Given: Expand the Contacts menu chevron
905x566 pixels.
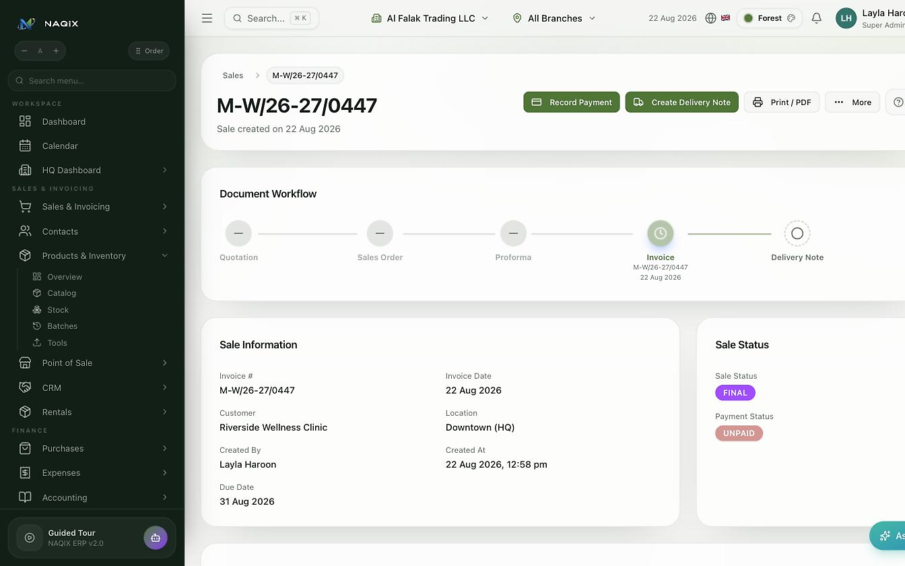Looking at the screenshot, I should 165,231.
